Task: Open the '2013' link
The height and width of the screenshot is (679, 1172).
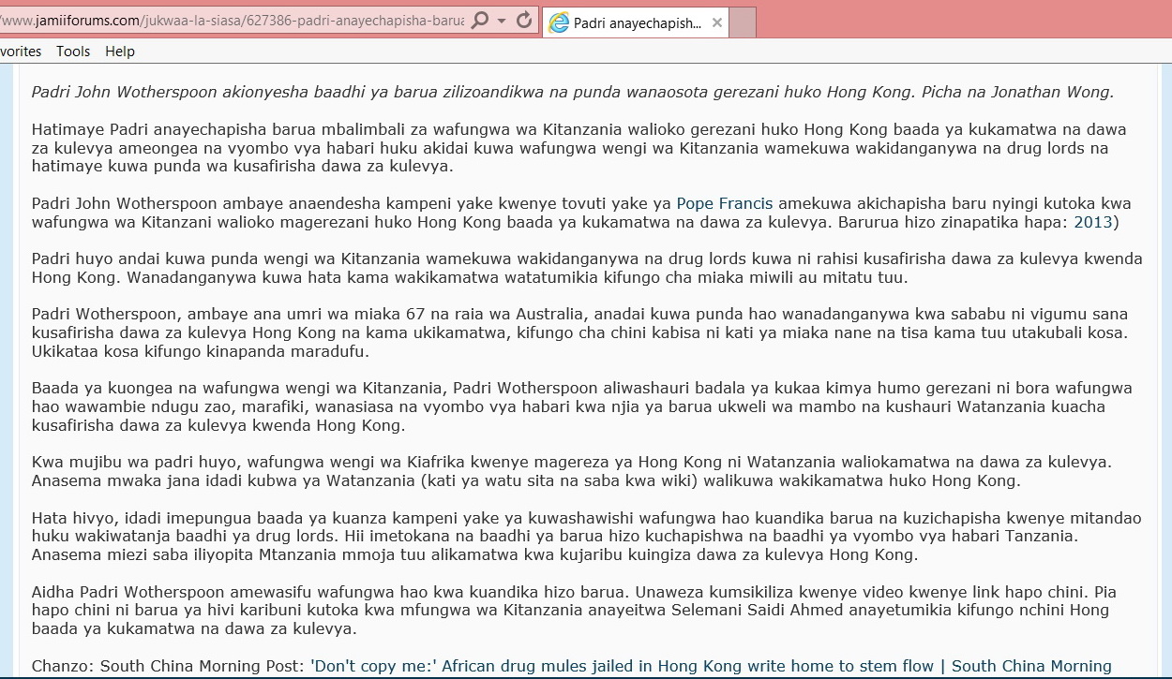Action: [x=1092, y=222]
